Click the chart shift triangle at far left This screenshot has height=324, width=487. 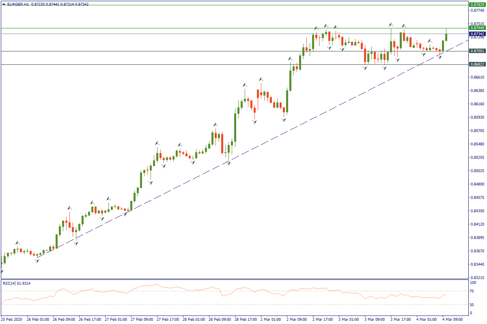point(2,272)
